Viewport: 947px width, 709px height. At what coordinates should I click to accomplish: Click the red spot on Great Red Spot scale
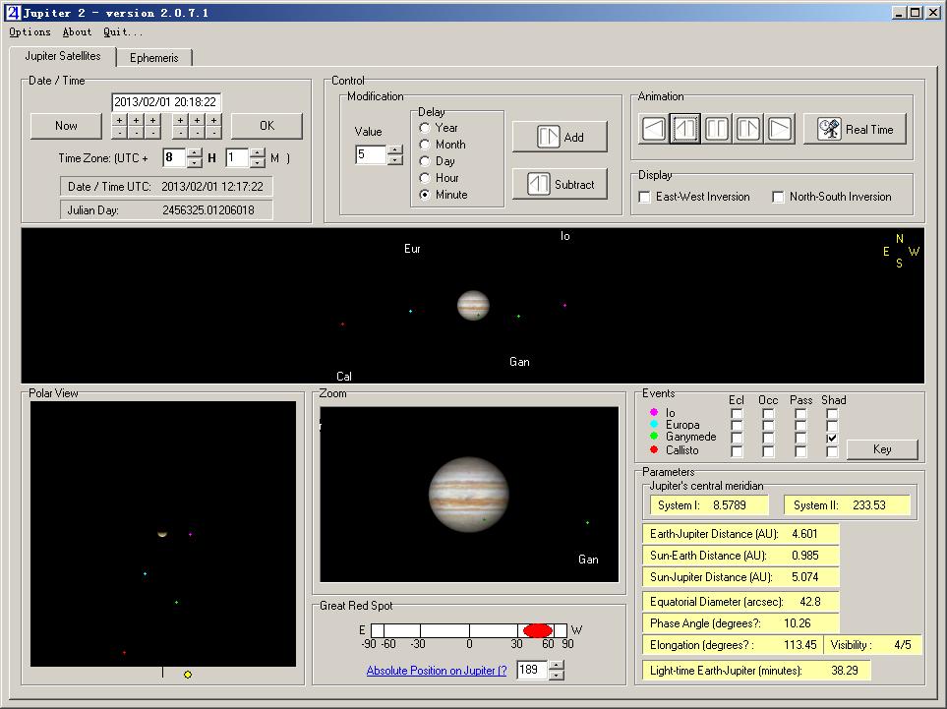click(538, 630)
